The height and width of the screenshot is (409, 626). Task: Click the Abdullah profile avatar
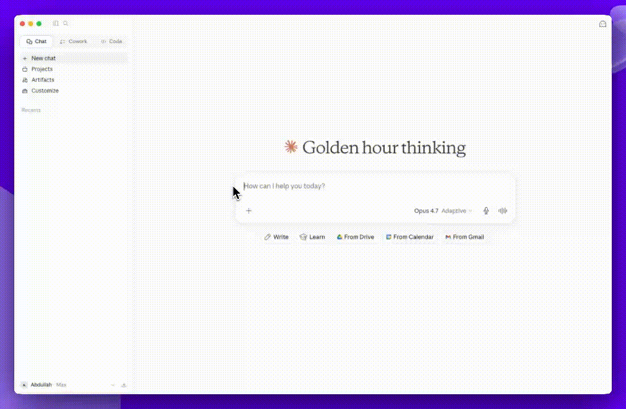pyautogui.click(x=24, y=385)
